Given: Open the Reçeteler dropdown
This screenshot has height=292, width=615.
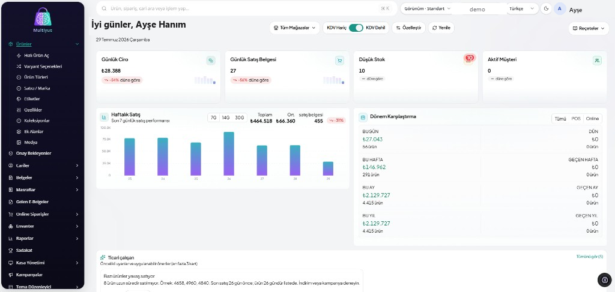Looking at the screenshot, I should point(589,28).
